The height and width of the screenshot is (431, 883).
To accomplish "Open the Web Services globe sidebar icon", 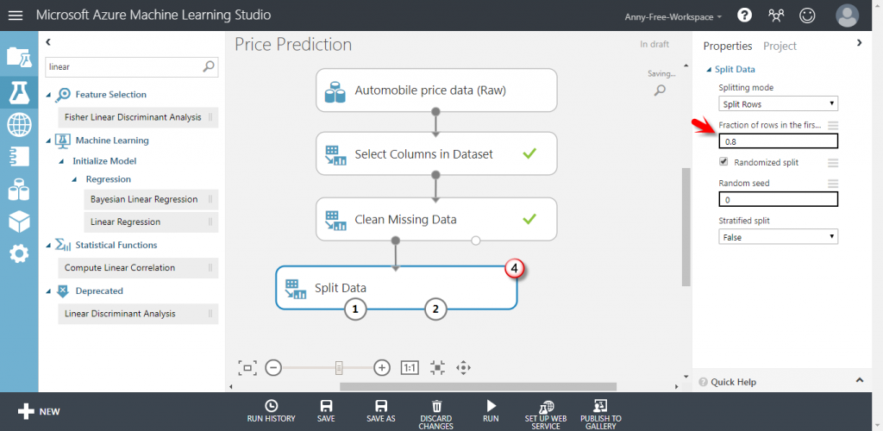I will coord(19,124).
